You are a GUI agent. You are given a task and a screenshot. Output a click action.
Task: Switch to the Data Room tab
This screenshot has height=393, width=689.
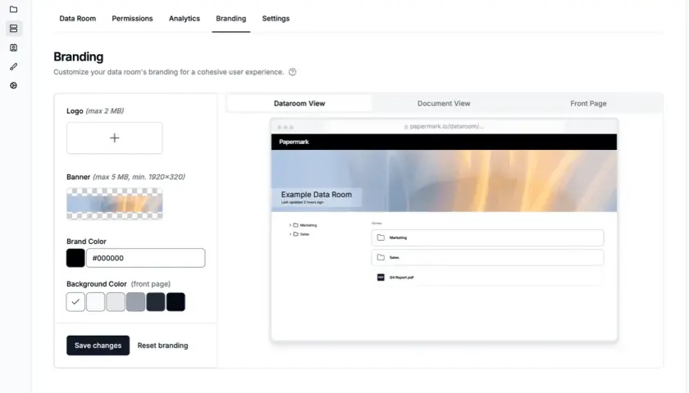[78, 18]
